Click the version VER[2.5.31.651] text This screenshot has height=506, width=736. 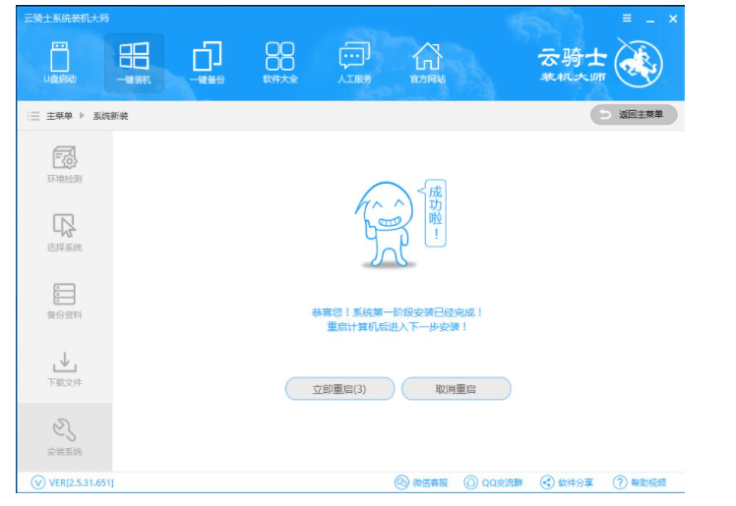pos(82,482)
